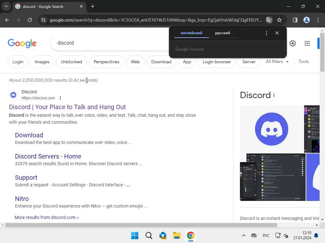Select the discord - Google Search tab

pyautogui.click(x=49, y=7)
